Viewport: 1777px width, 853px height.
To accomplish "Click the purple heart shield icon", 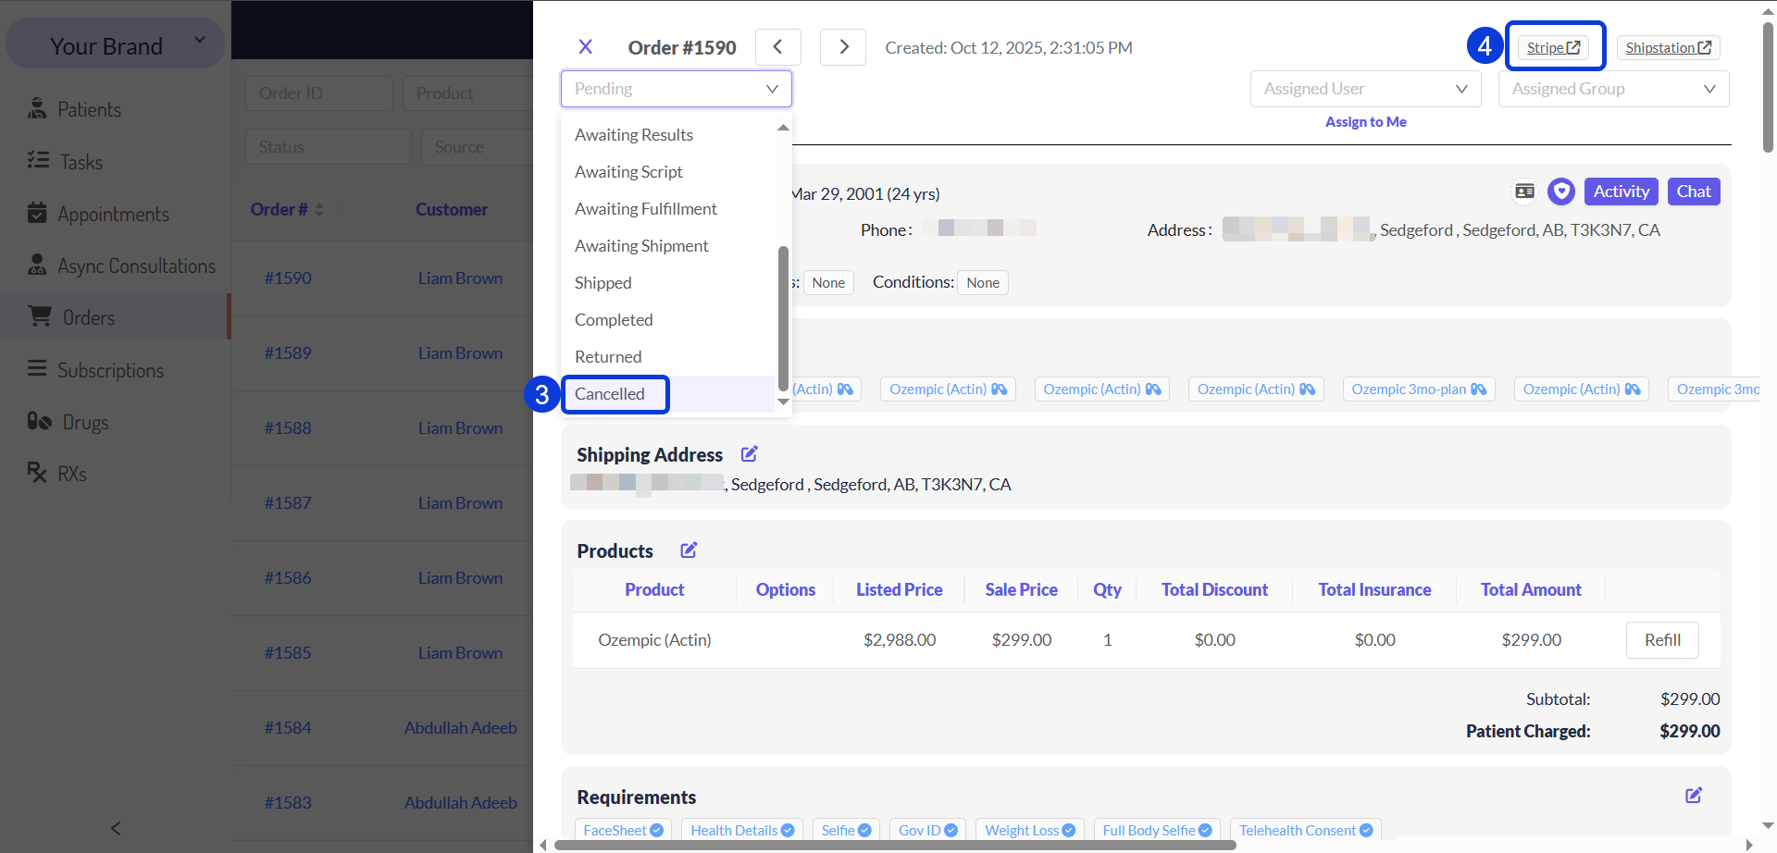I will click(x=1561, y=192).
